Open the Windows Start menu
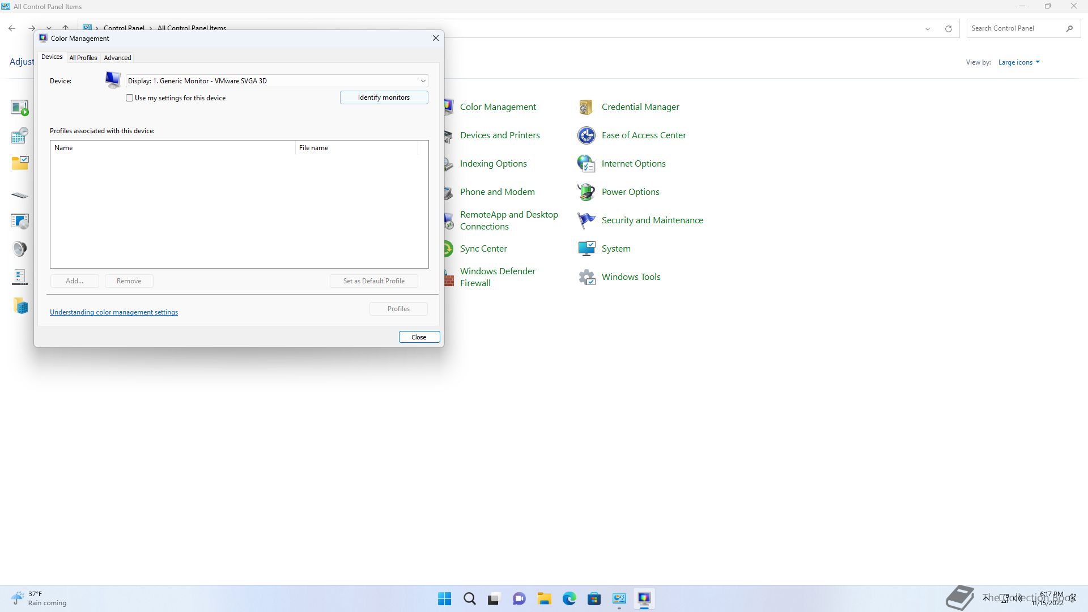The image size is (1088, 612). tap(445, 598)
